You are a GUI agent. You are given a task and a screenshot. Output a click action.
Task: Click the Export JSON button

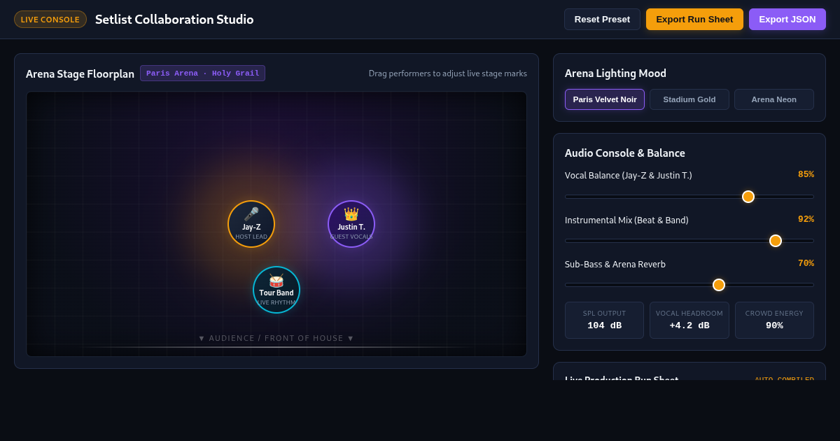787,19
